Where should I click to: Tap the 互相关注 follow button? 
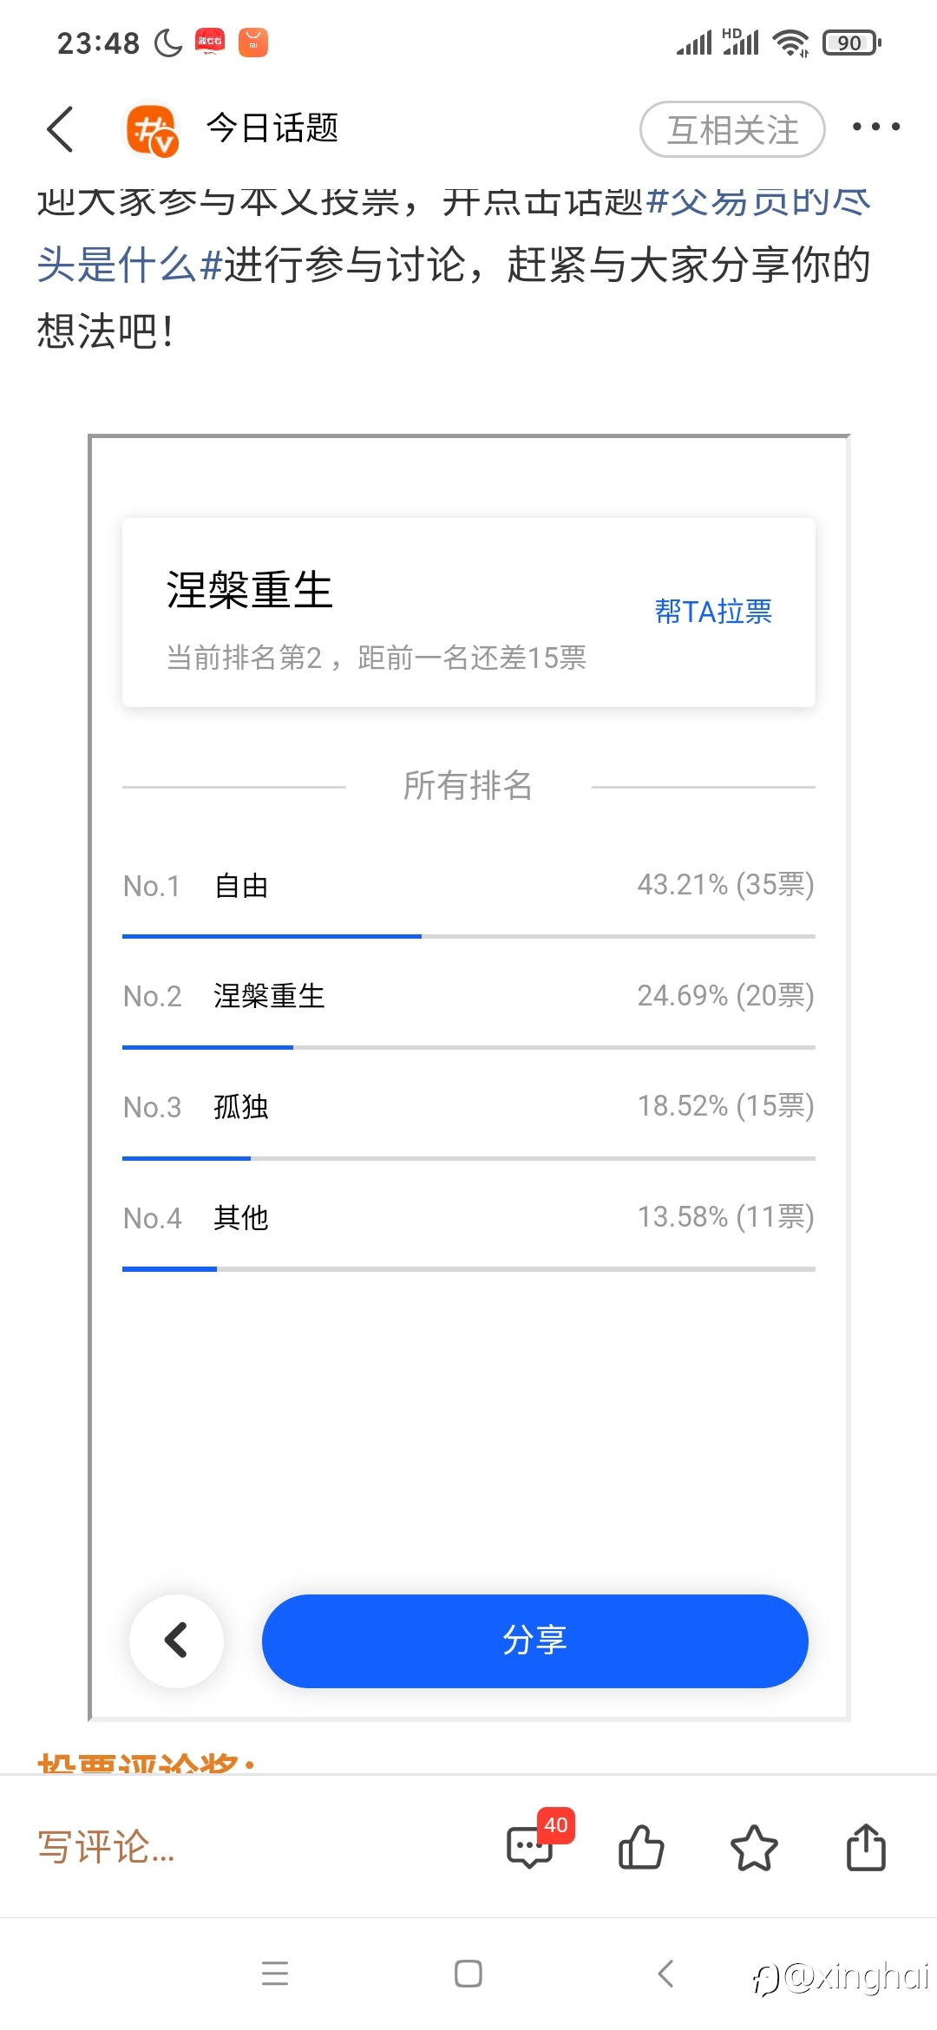click(x=732, y=129)
